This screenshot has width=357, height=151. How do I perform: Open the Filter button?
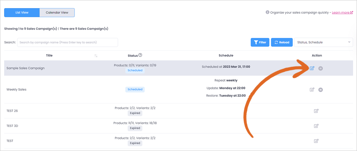coord(260,42)
